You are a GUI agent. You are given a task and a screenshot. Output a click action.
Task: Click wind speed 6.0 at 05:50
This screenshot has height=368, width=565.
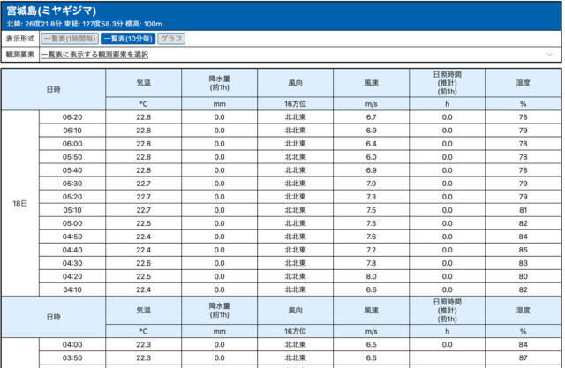click(x=371, y=157)
